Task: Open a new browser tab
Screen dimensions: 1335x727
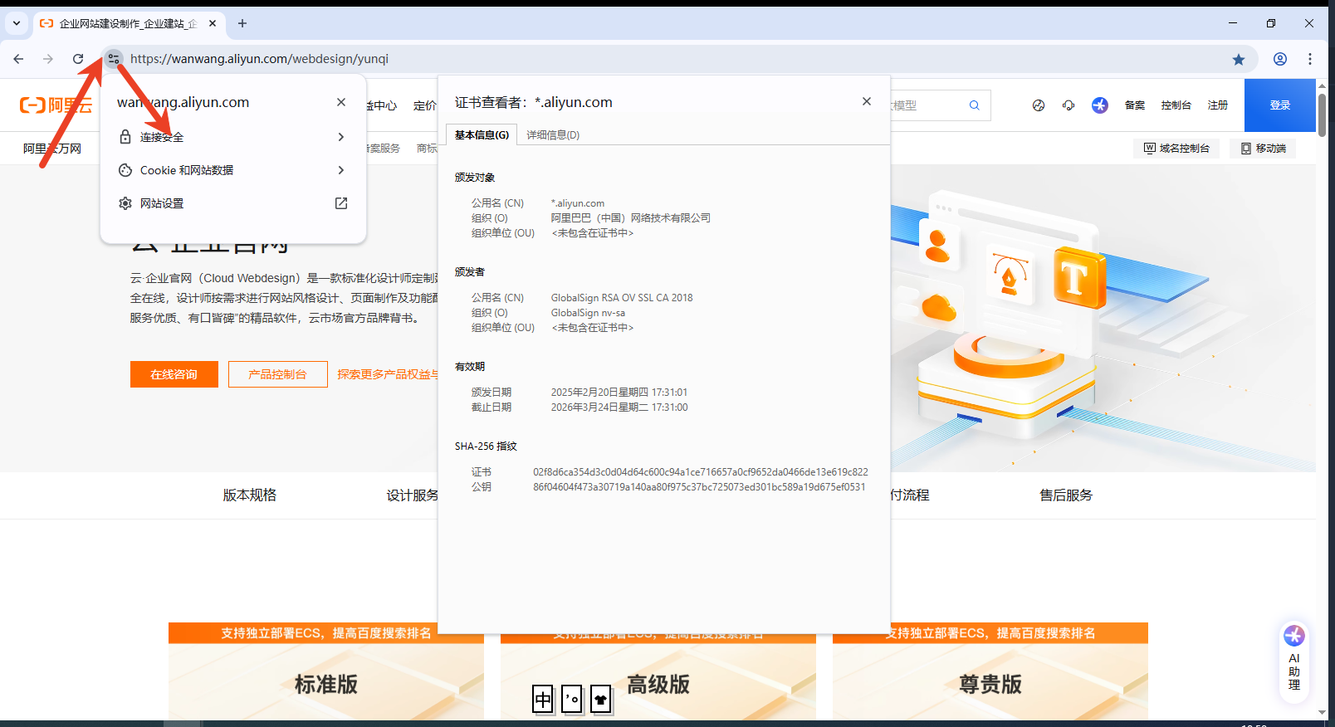Action: 242,23
